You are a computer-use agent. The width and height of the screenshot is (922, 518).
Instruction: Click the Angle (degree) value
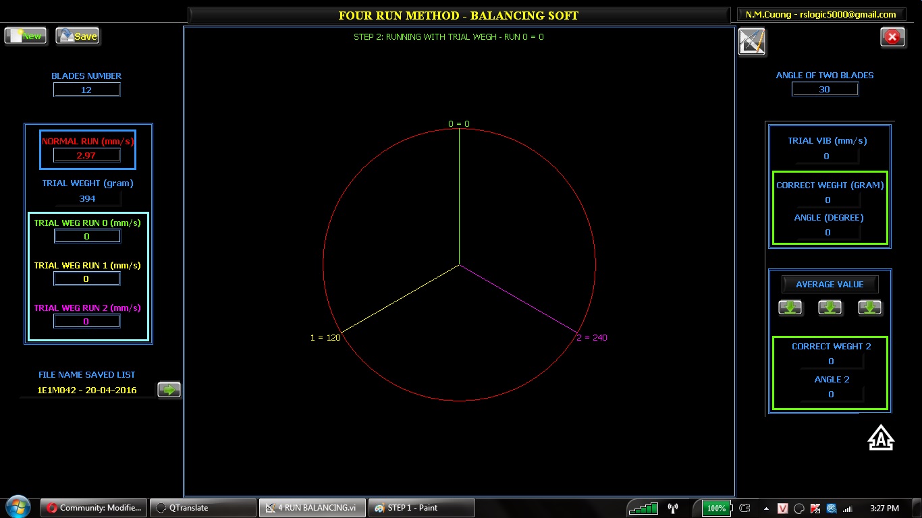click(x=828, y=232)
